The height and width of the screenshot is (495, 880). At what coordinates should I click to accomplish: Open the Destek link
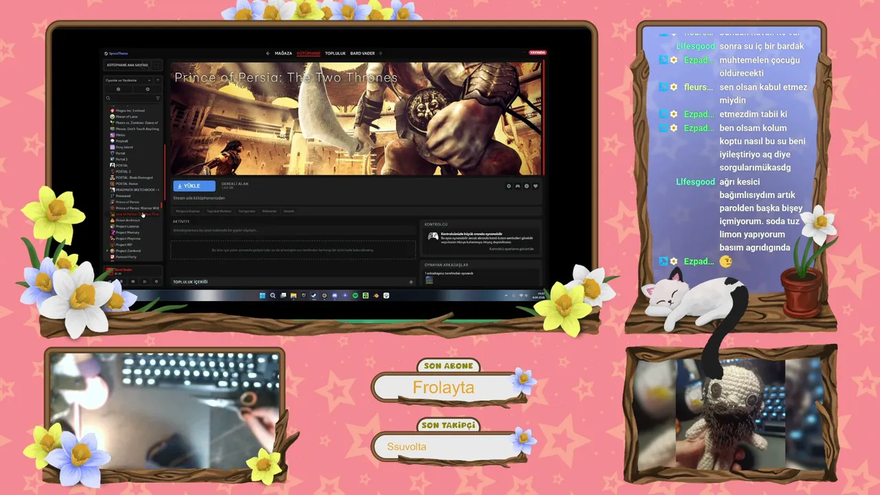click(289, 211)
